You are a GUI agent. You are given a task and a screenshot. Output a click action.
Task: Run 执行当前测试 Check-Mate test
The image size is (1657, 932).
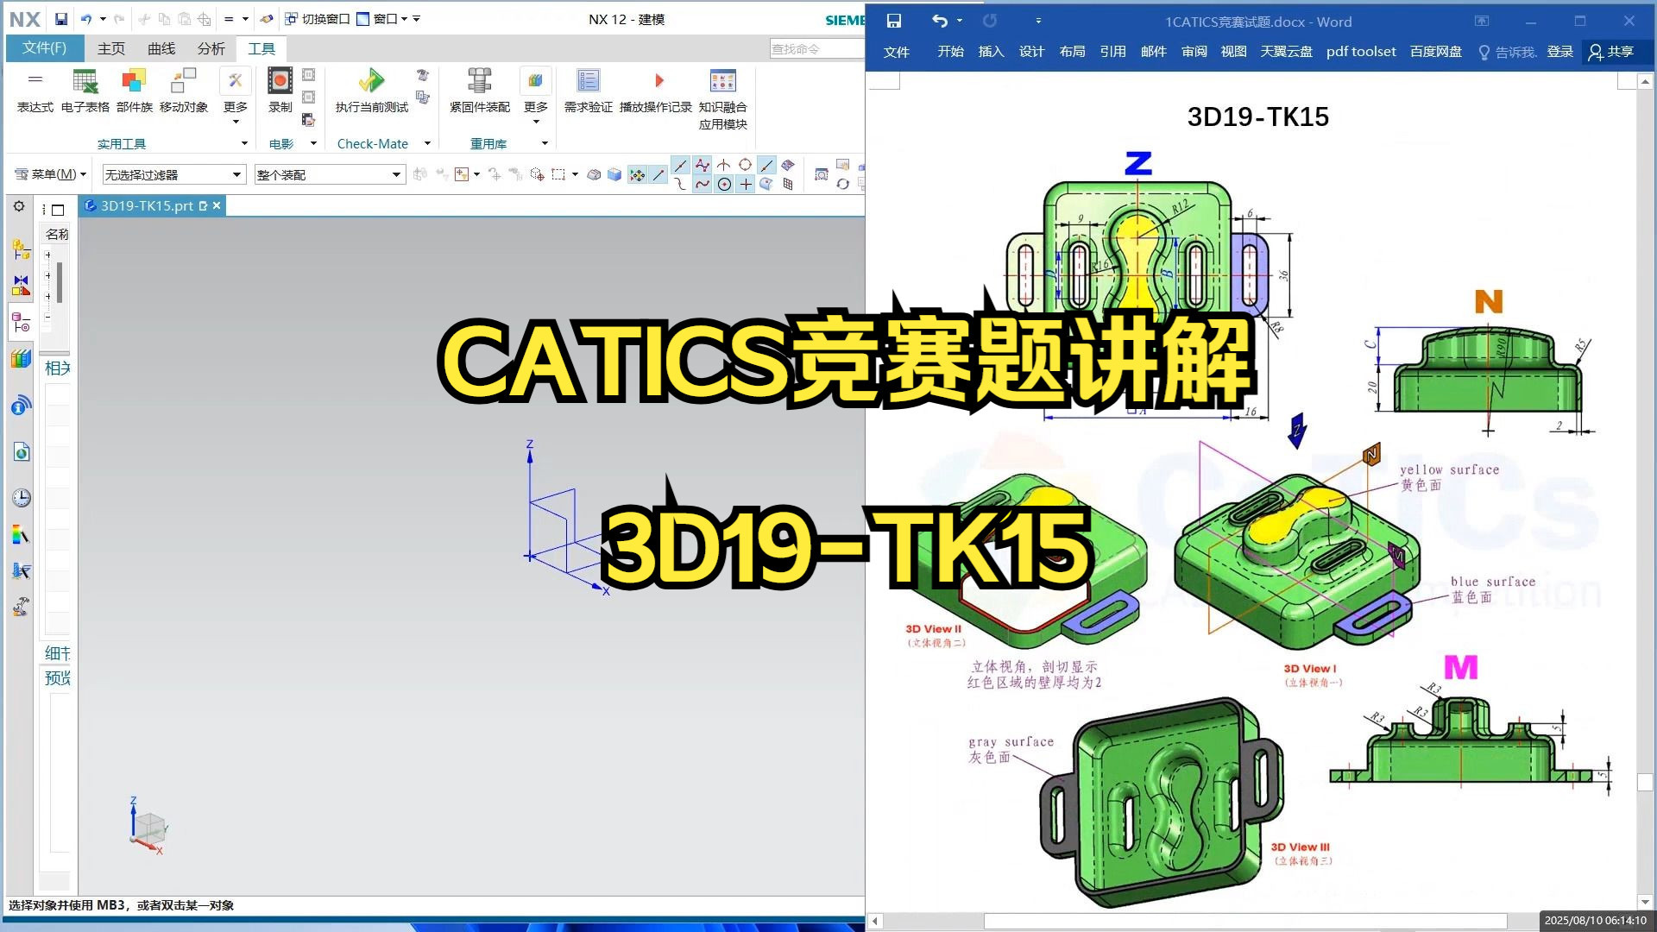tap(372, 91)
